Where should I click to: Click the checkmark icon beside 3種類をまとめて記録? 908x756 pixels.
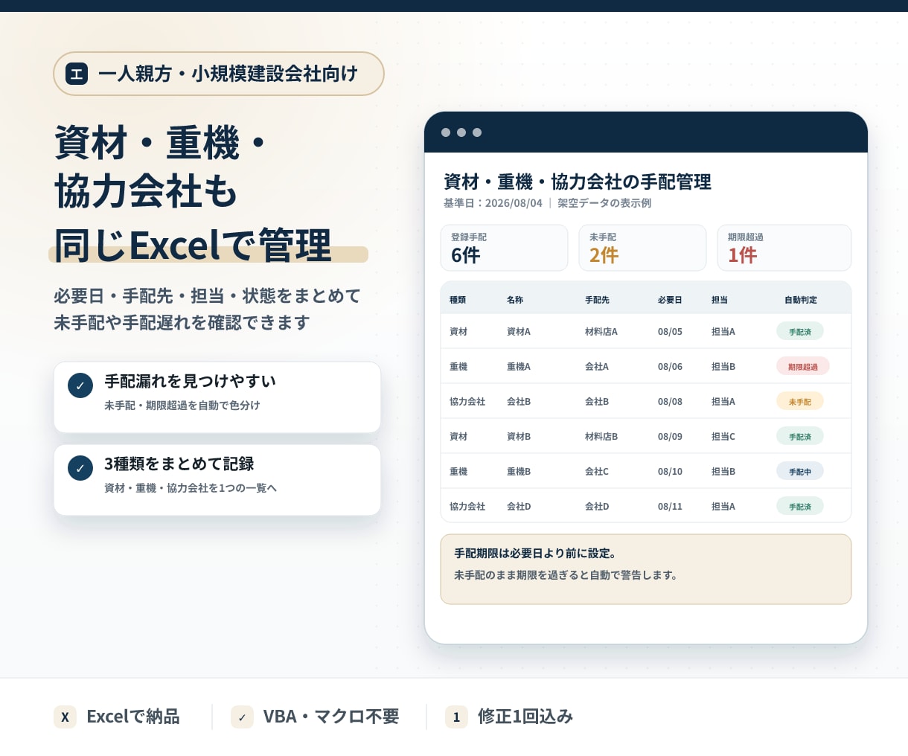coord(80,468)
